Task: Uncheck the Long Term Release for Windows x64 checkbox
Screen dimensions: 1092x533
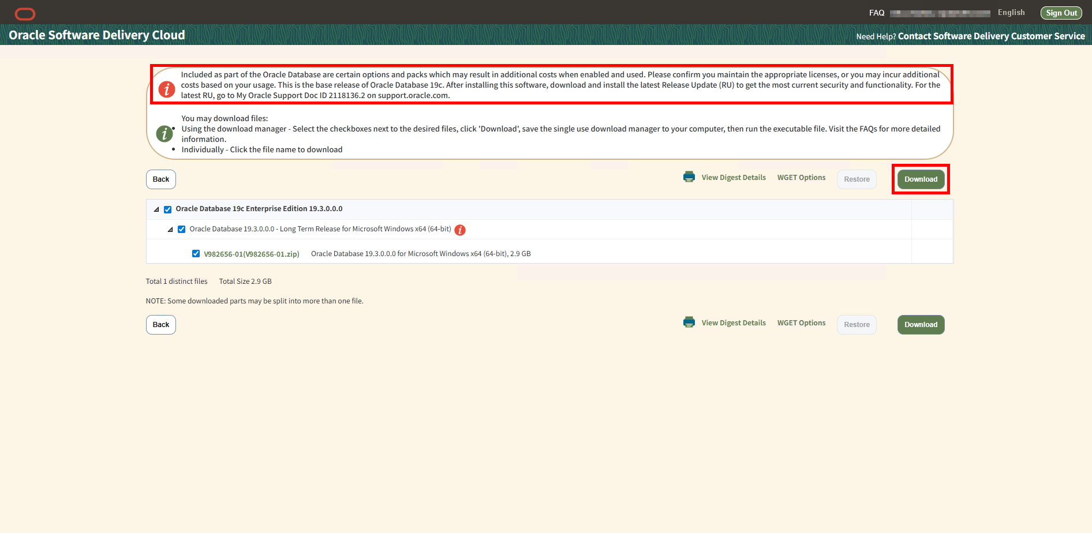Action: [182, 229]
